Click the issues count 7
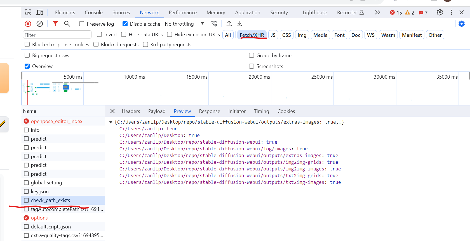Image resolution: width=470 pixels, height=241 pixels. coord(423,13)
